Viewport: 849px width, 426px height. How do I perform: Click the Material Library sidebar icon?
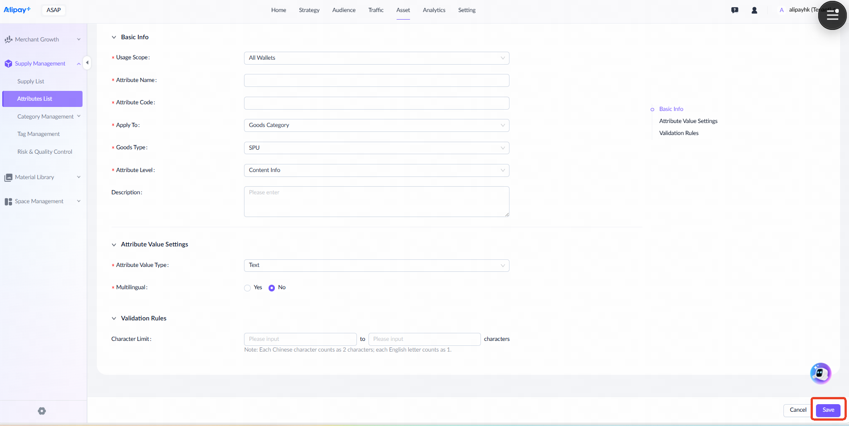8,177
